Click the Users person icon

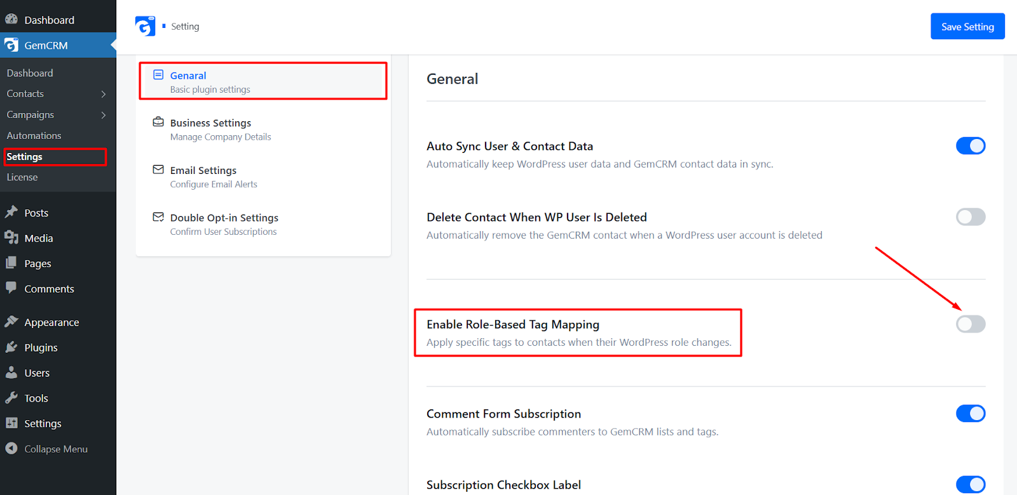pyautogui.click(x=11, y=373)
